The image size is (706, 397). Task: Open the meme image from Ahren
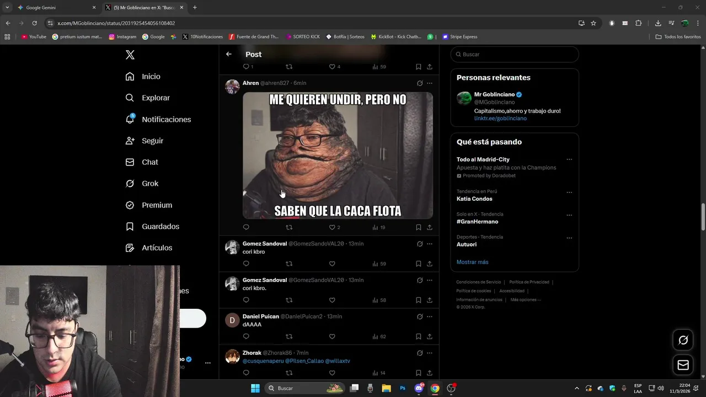point(338,155)
